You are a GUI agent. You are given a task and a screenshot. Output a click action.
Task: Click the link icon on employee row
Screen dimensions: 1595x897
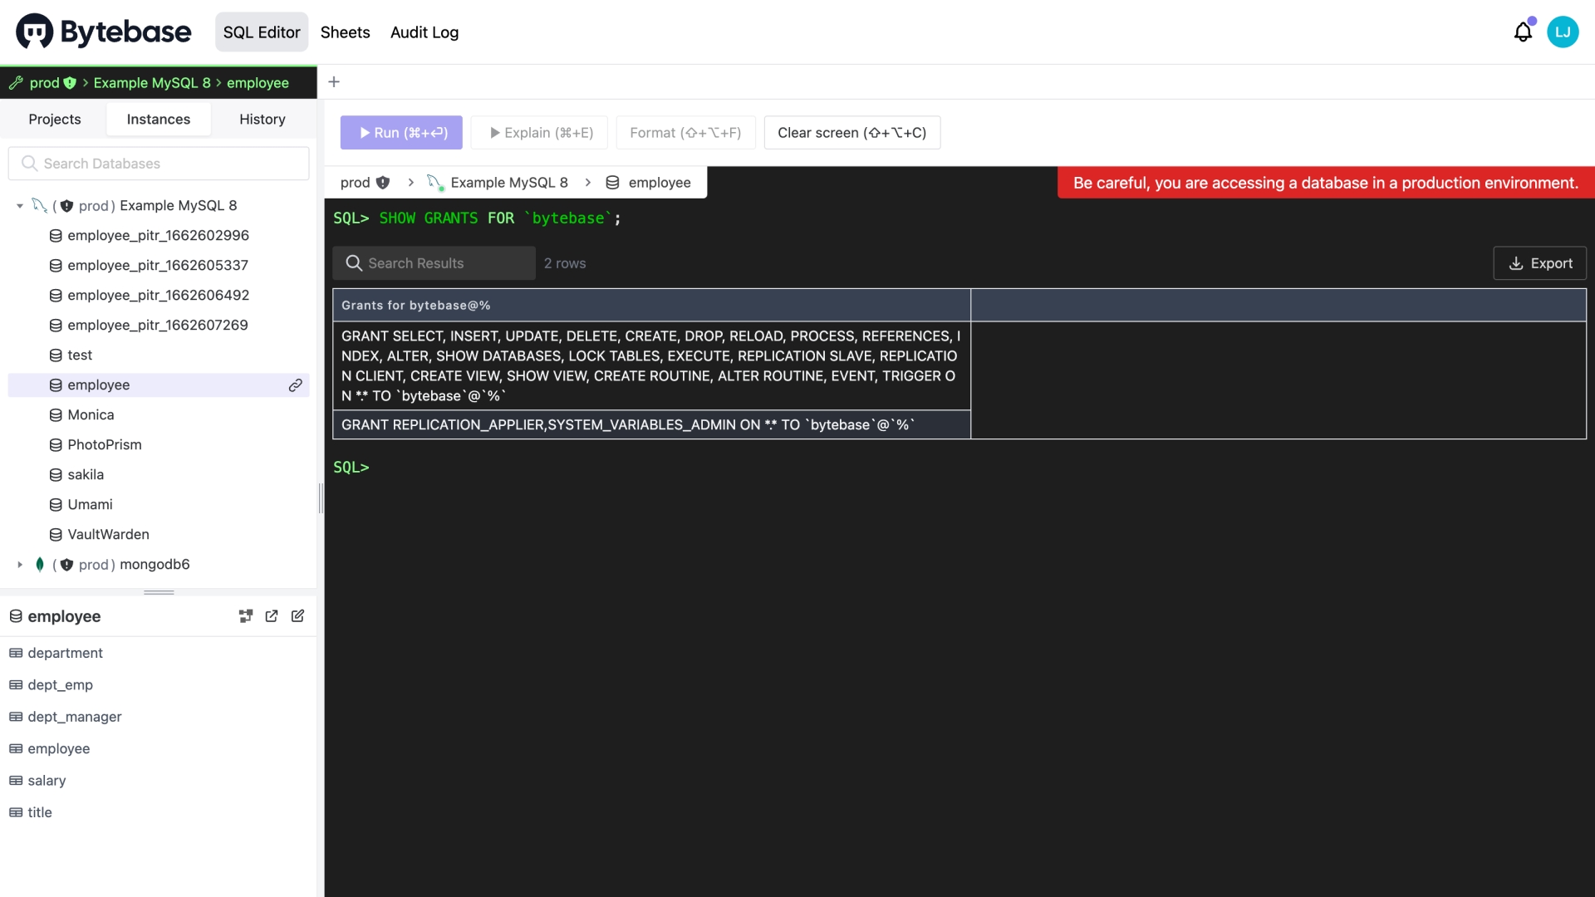[295, 385]
